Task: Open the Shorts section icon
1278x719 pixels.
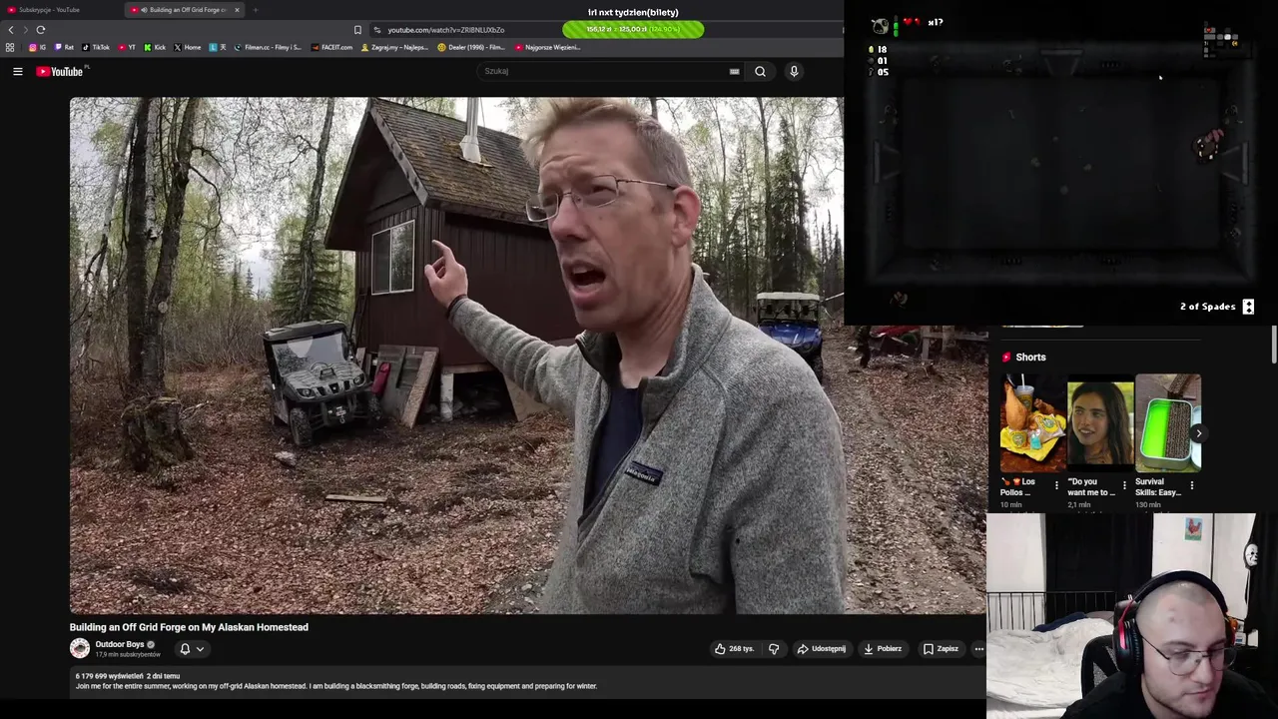Action: tap(1006, 357)
